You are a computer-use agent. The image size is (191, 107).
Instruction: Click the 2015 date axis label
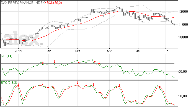click(x=18, y=51)
